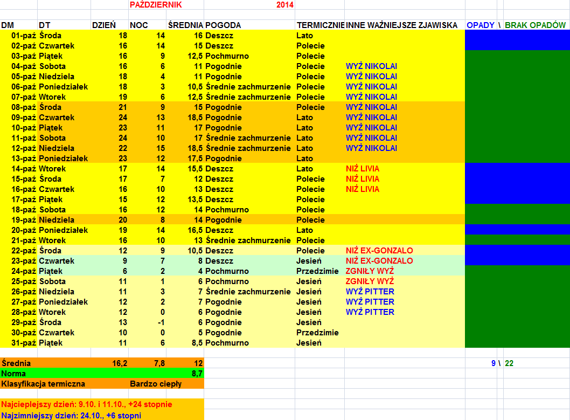Select the Bardzo ciepły classification cell
This screenshot has height=420, width=570.
[156, 384]
